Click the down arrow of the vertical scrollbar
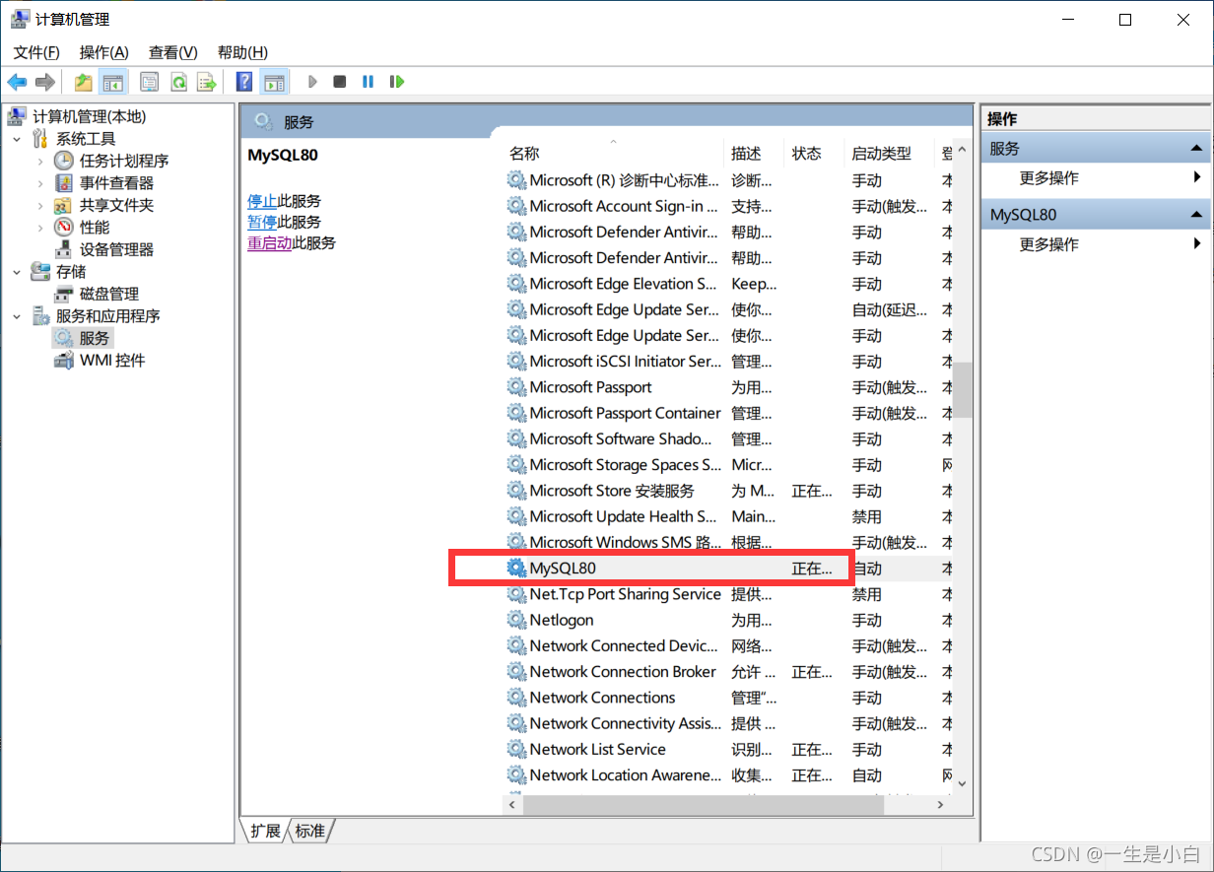1214x872 pixels. tap(963, 784)
